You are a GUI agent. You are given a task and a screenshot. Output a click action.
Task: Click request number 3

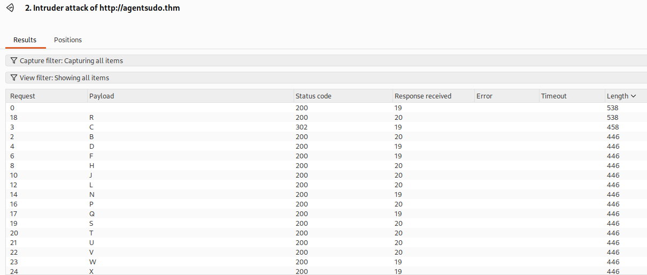(x=12, y=127)
